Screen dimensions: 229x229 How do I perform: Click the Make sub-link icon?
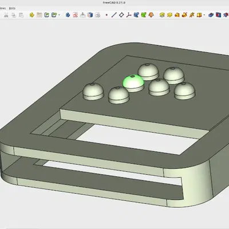54,15
